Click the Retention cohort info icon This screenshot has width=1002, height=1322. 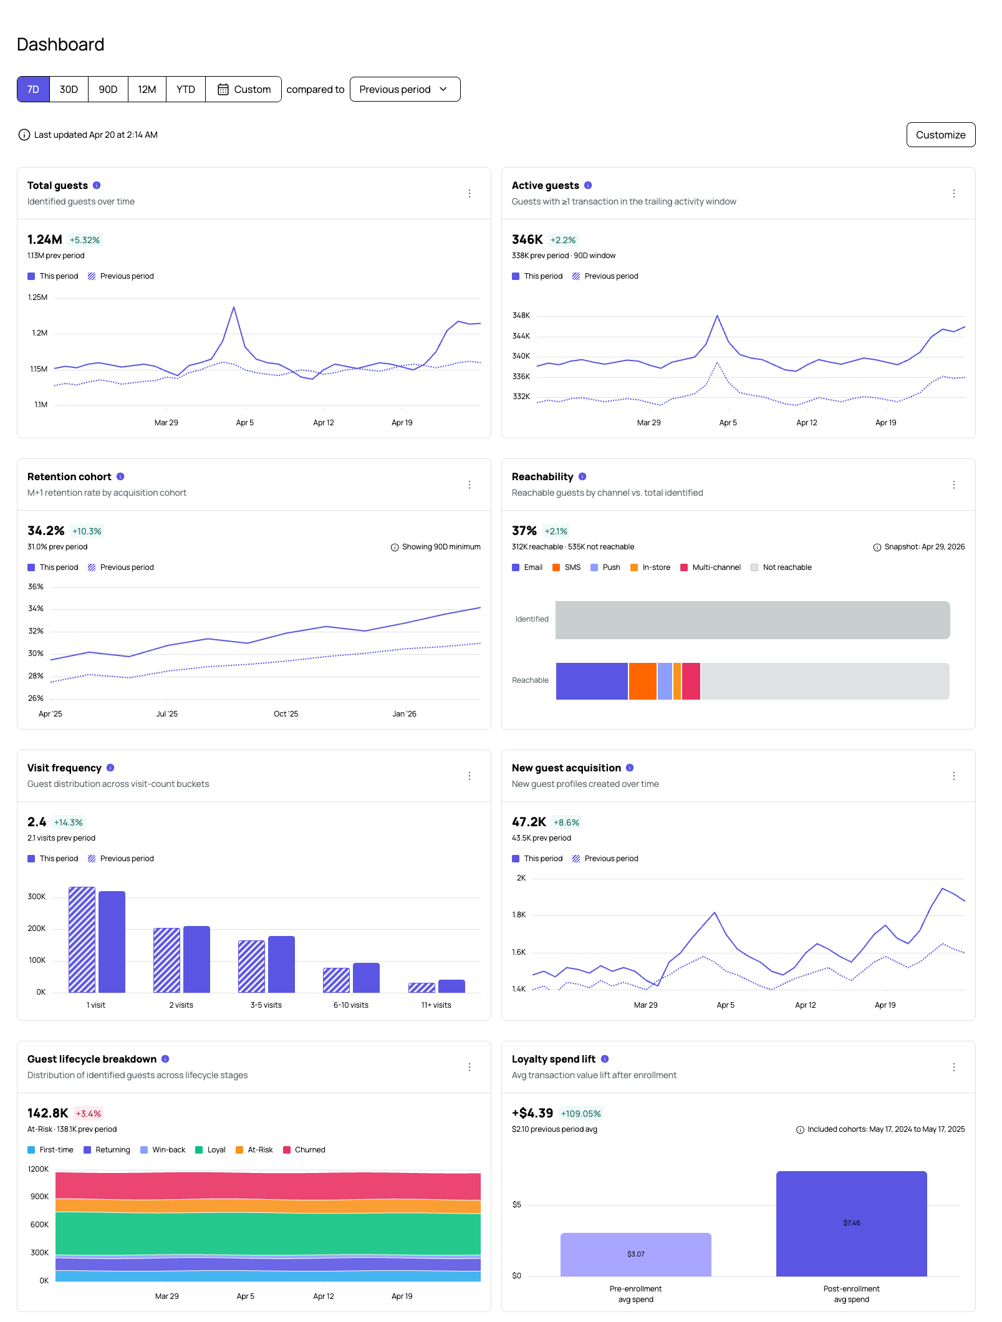pos(120,476)
